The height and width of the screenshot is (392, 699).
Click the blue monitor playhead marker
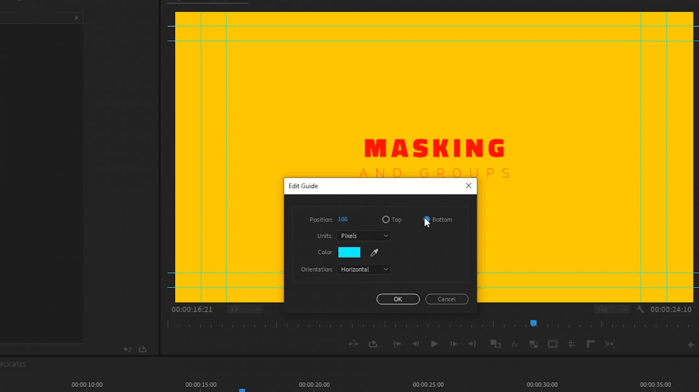click(533, 323)
